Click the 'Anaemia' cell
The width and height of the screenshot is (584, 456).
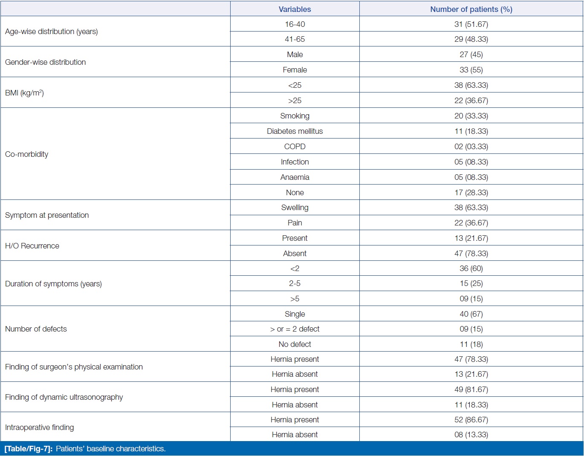point(295,177)
